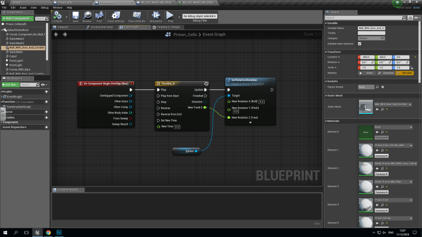Toggle Editable when Inherited checkbox
This screenshot has width=422, height=237.
click(x=360, y=44)
